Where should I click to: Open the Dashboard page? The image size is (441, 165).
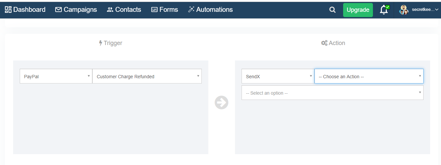tap(25, 10)
